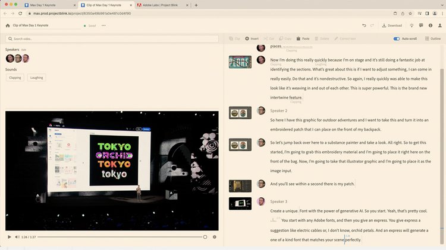This screenshot has height=250, width=446.
Task: Switch to the Max Day 1 Keynote tab
Action: [x=51, y=5]
